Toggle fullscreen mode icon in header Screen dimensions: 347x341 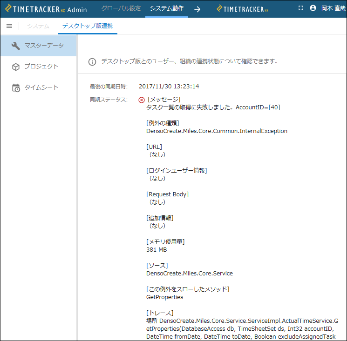click(x=300, y=8)
